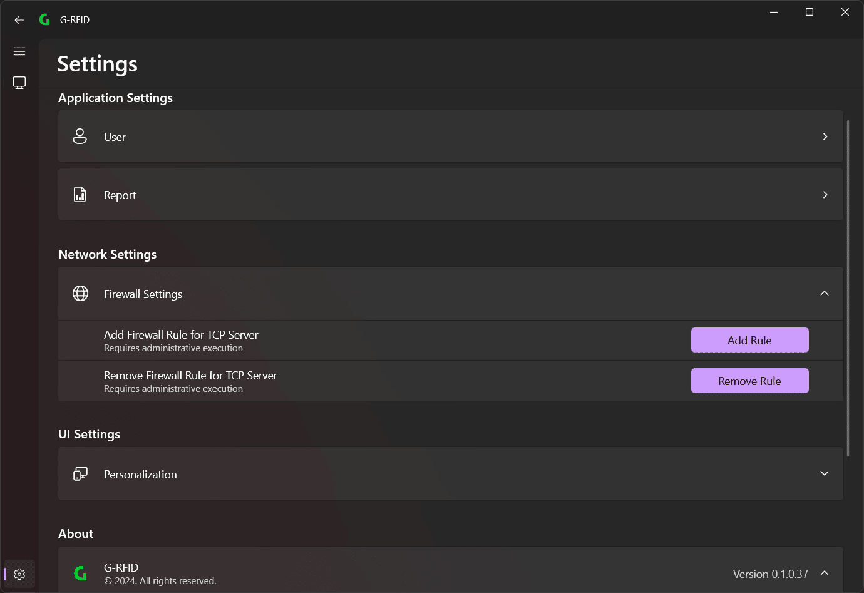The image size is (864, 593).
Task: Open the hamburger navigation menu
Action: [x=19, y=51]
